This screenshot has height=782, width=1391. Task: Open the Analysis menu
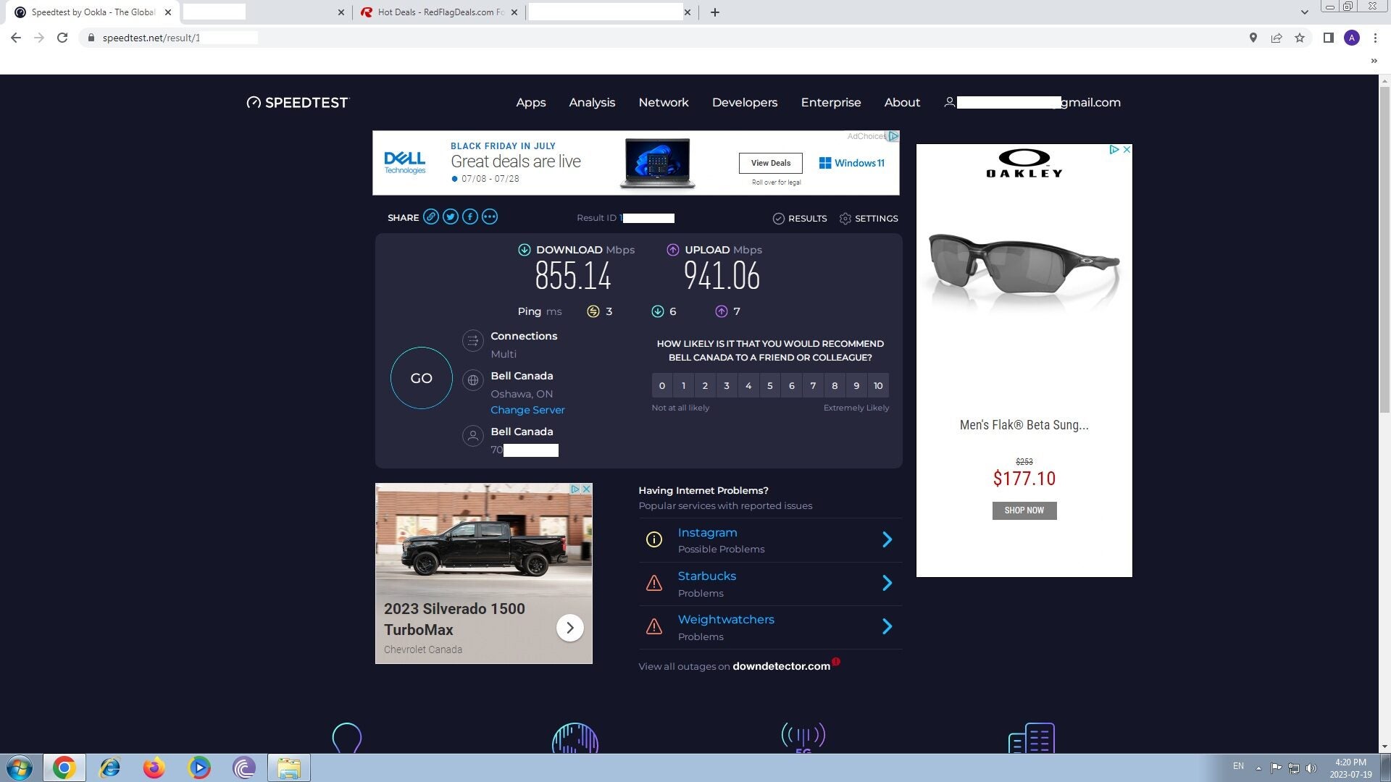592,103
